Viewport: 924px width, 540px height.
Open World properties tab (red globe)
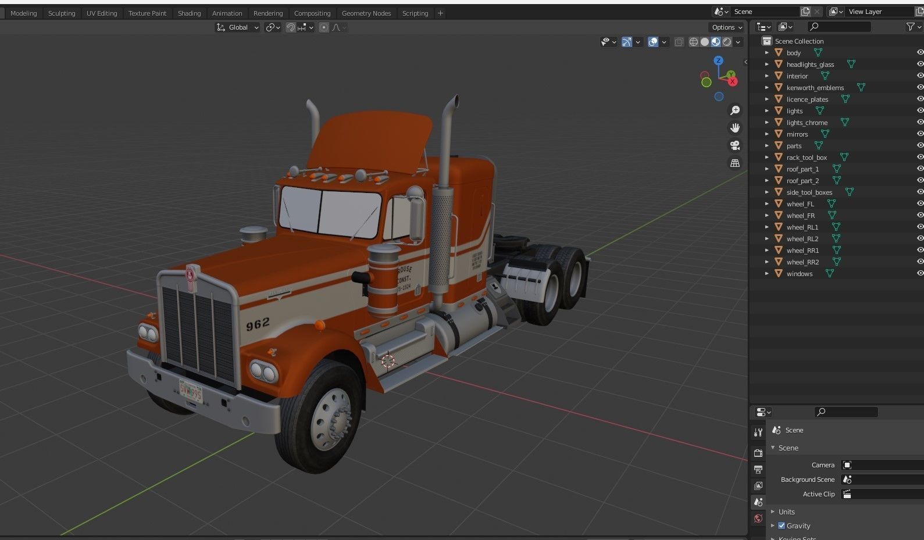[x=758, y=518]
